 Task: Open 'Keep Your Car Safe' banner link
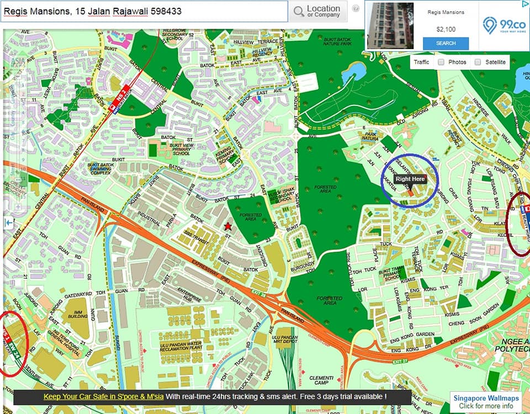click(x=103, y=397)
